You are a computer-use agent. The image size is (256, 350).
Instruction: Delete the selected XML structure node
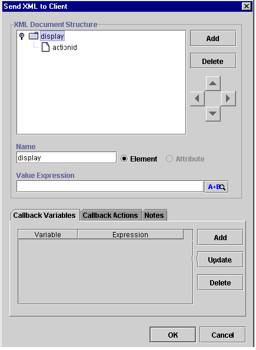tap(213, 61)
